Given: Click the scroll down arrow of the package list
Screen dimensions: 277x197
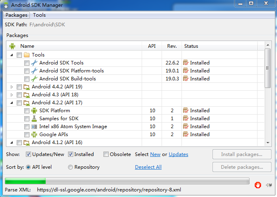Looking at the screenshot, I should point(268,142).
